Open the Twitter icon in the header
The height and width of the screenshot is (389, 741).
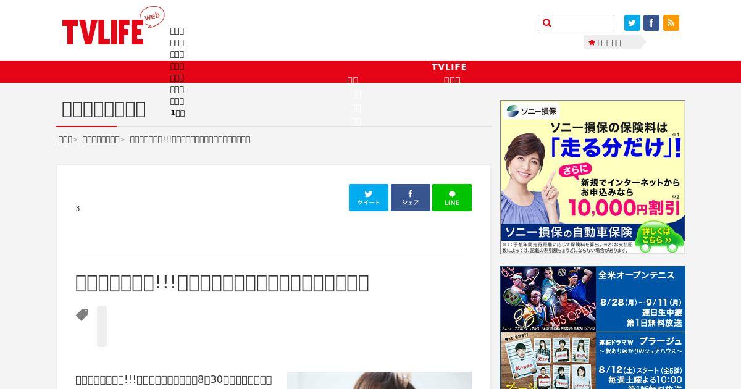point(632,23)
